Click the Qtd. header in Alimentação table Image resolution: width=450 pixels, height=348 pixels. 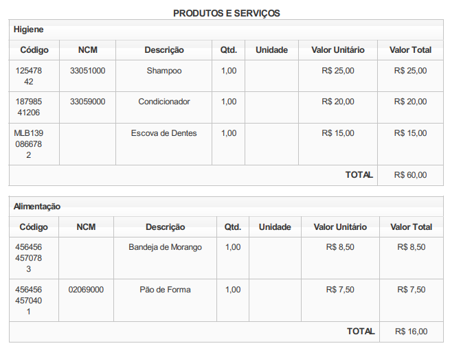click(233, 227)
